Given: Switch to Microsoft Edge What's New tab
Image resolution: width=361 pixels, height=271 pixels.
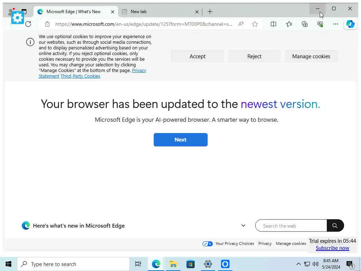Looking at the screenshot, I should 74,12.
